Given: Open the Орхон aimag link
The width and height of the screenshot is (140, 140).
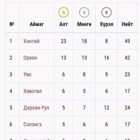Looking at the screenshot, I should pyautogui.click(x=30, y=58).
